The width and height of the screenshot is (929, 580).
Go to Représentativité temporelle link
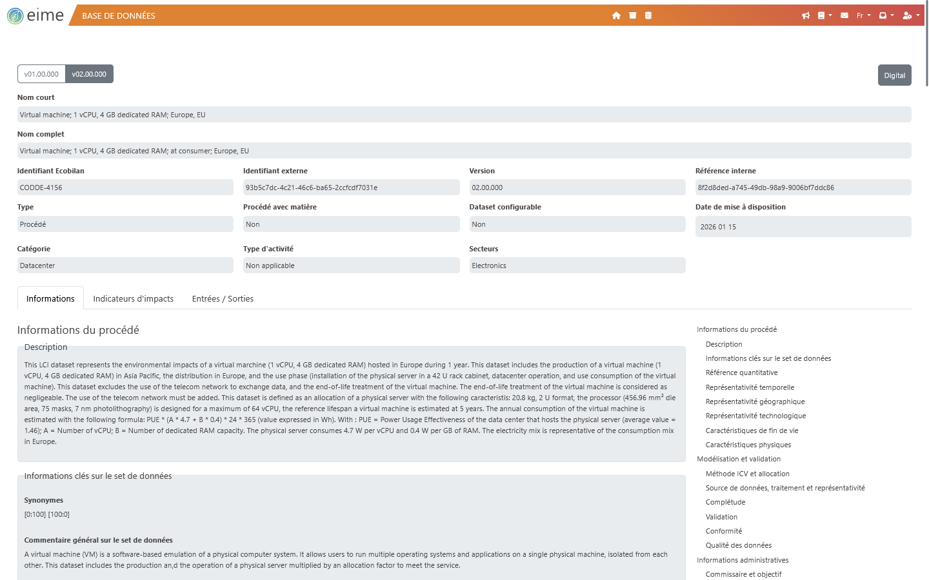(750, 387)
